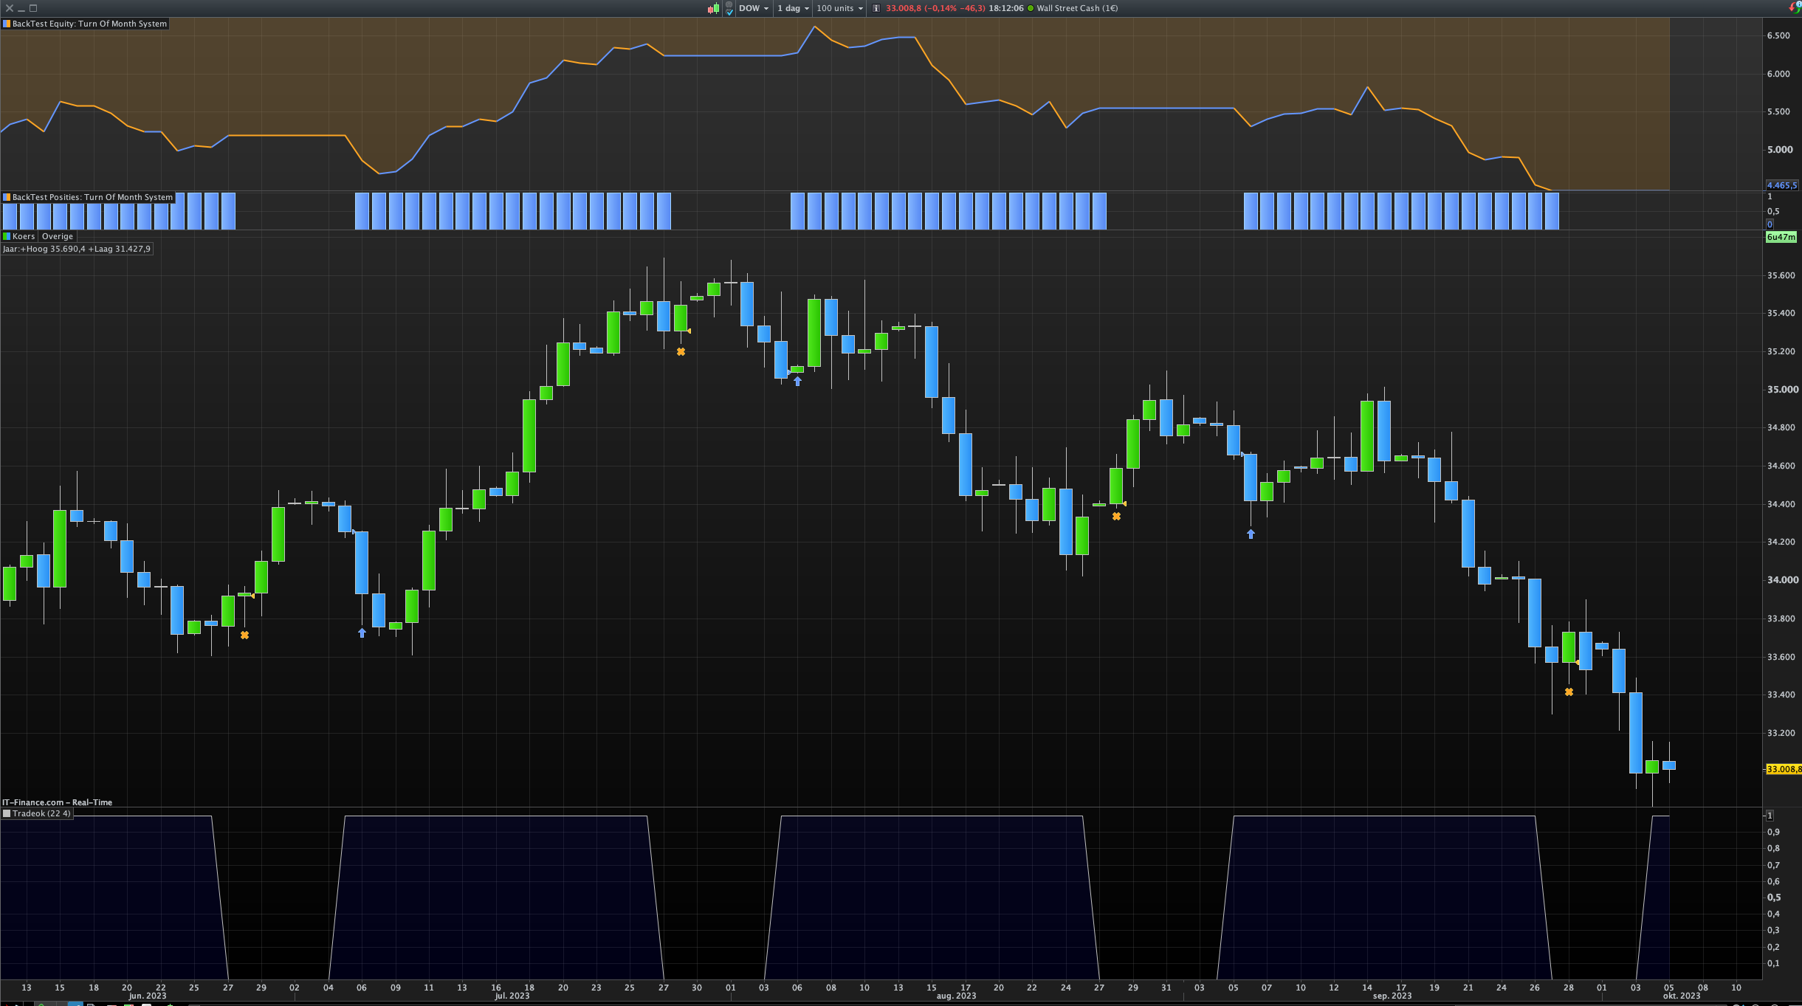Open the 1 dag timeframe dropdown
The width and height of the screenshot is (1802, 1006).
[793, 9]
